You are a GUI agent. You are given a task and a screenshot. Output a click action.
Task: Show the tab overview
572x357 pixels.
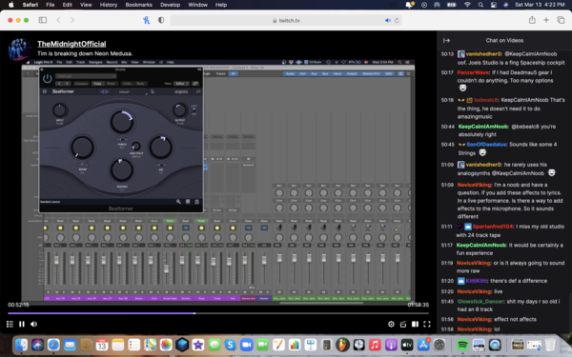561,20
